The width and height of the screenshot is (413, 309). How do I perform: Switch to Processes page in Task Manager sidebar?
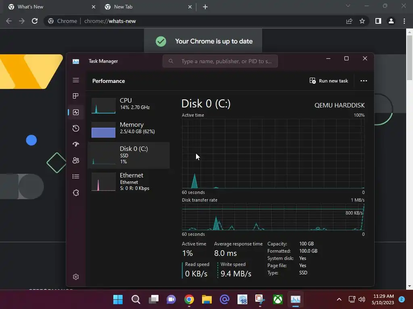76,96
